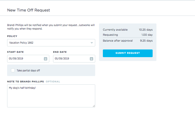The height and width of the screenshot is (126, 195).
Task: Grab the note textarea resize handle
Action: [94, 106]
